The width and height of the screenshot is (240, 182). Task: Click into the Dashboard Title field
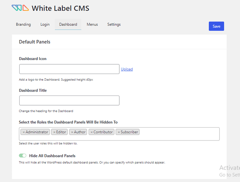click(69, 101)
